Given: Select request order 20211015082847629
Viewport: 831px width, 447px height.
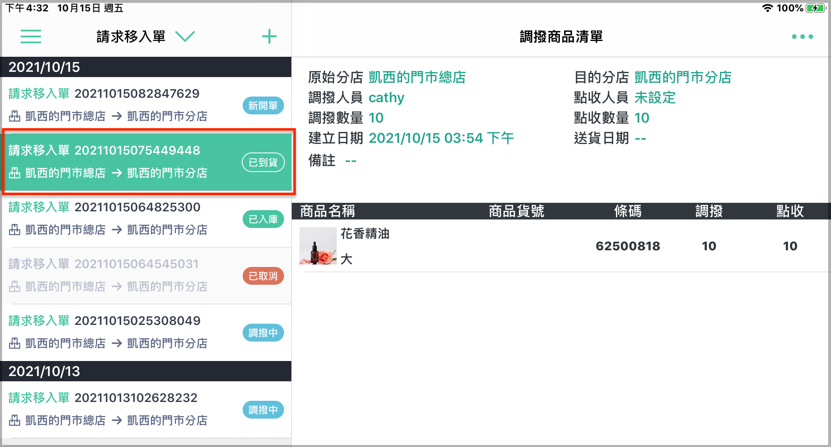Looking at the screenshot, I should pos(146,105).
